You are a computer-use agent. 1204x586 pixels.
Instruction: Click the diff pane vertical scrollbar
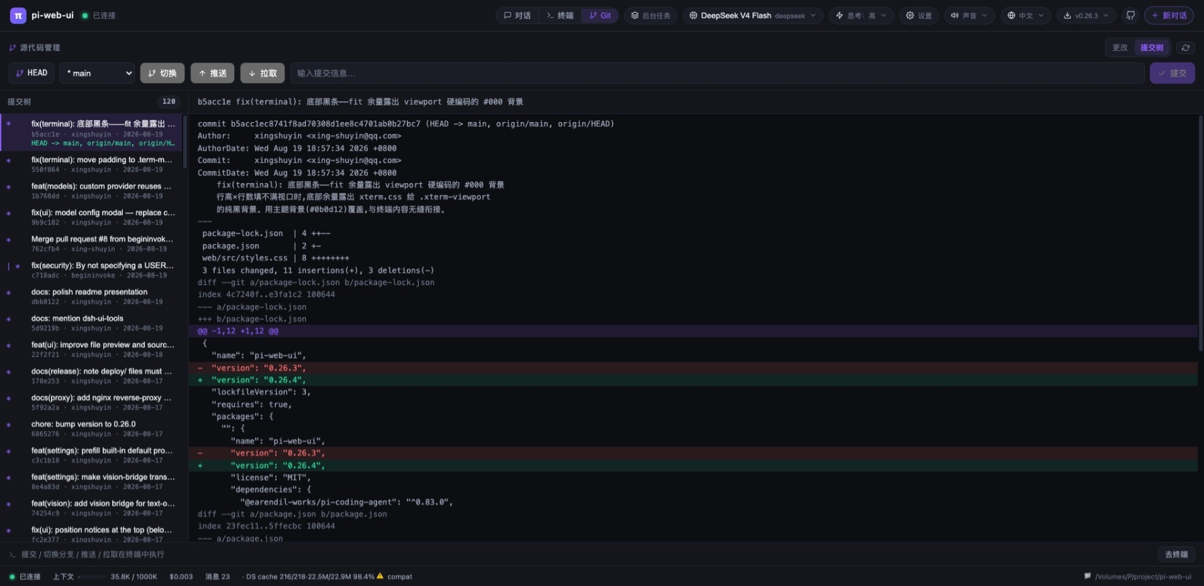click(1200, 233)
